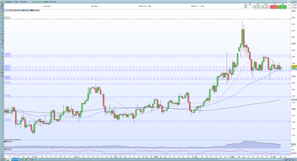297x161 pixels.
Task: Toggle the green check in the indicator legend
Action: [7, 10]
